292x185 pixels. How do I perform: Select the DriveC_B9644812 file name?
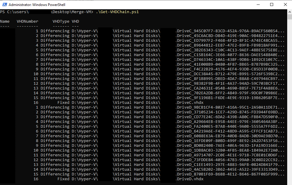pyautogui.click(x=230, y=45)
